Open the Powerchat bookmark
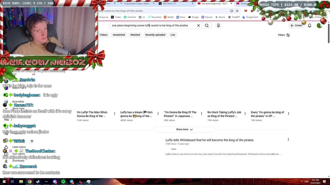 (154, 17)
